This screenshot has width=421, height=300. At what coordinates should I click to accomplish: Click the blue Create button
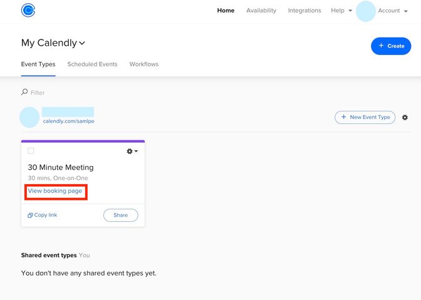(391, 46)
